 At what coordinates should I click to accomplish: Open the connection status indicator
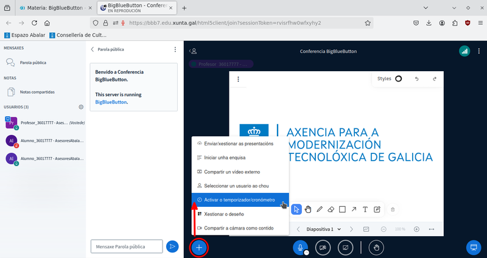coord(464,52)
